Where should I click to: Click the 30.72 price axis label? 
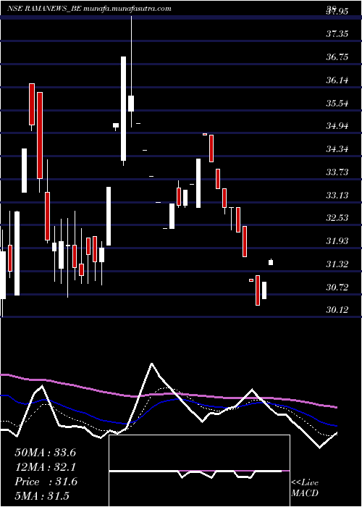pos(337,287)
